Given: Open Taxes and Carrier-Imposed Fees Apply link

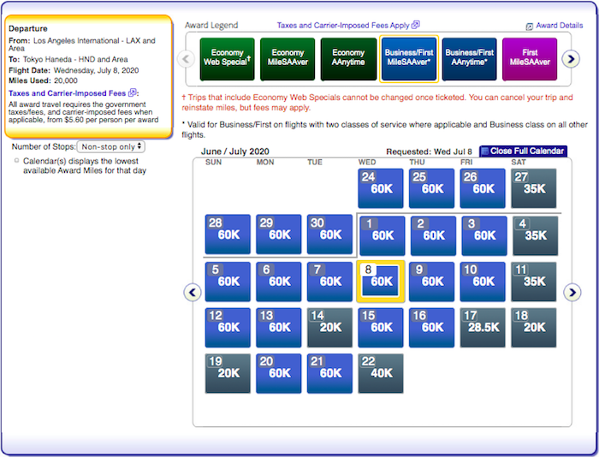Looking at the screenshot, I should pyautogui.click(x=343, y=25).
